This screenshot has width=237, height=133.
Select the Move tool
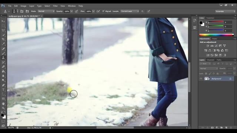coord(3,21)
